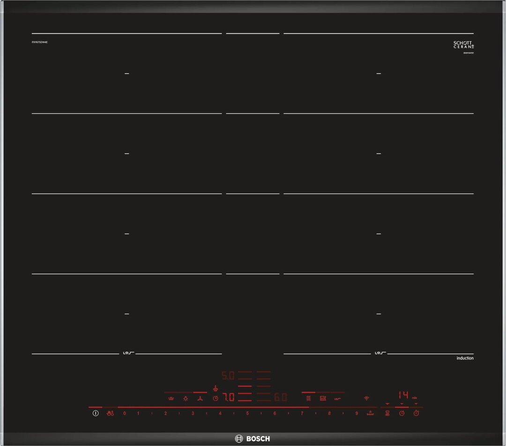The width and height of the screenshot is (506, 446).
Task: Tap the FlexInduction stacked-lines zone icon
Action: click(x=308, y=399)
